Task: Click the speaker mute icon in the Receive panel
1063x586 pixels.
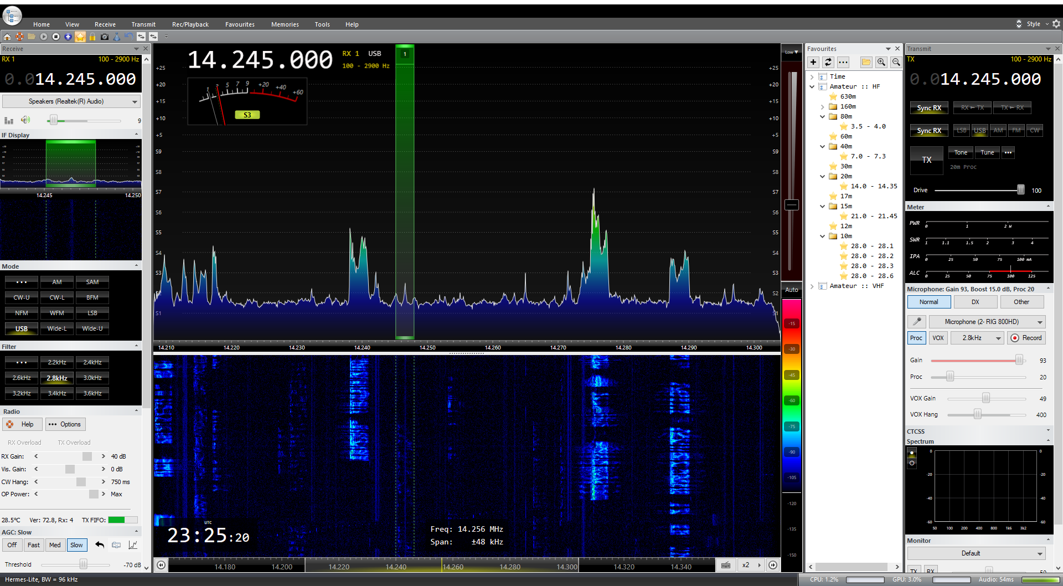Action: pyautogui.click(x=25, y=120)
